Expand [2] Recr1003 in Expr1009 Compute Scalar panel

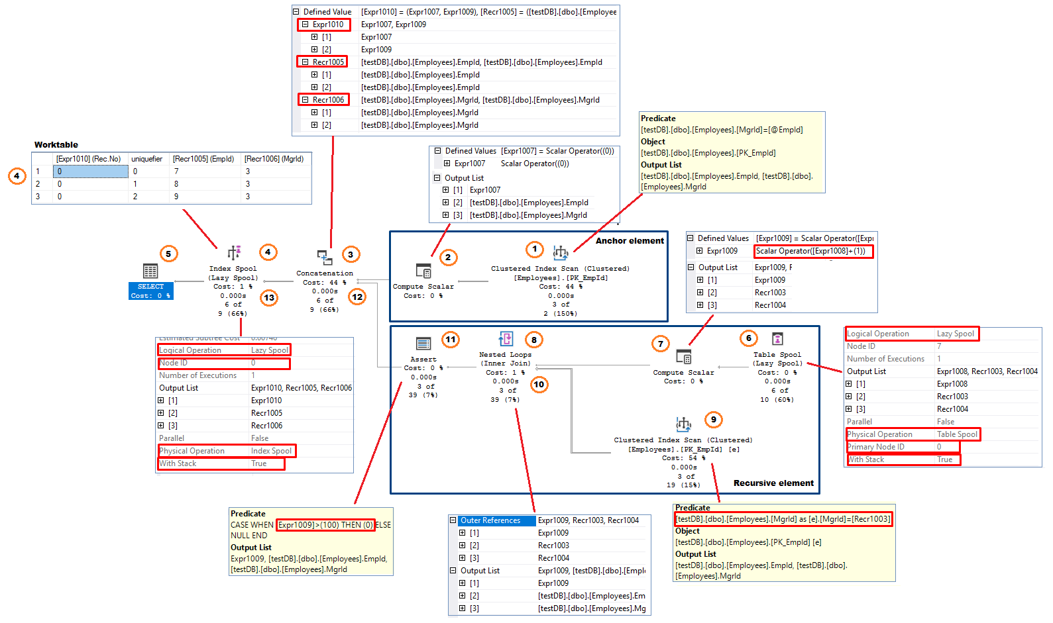[700, 293]
